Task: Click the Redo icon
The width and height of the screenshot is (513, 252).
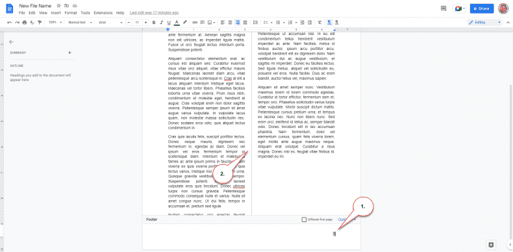Action: [x=17, y=23]
